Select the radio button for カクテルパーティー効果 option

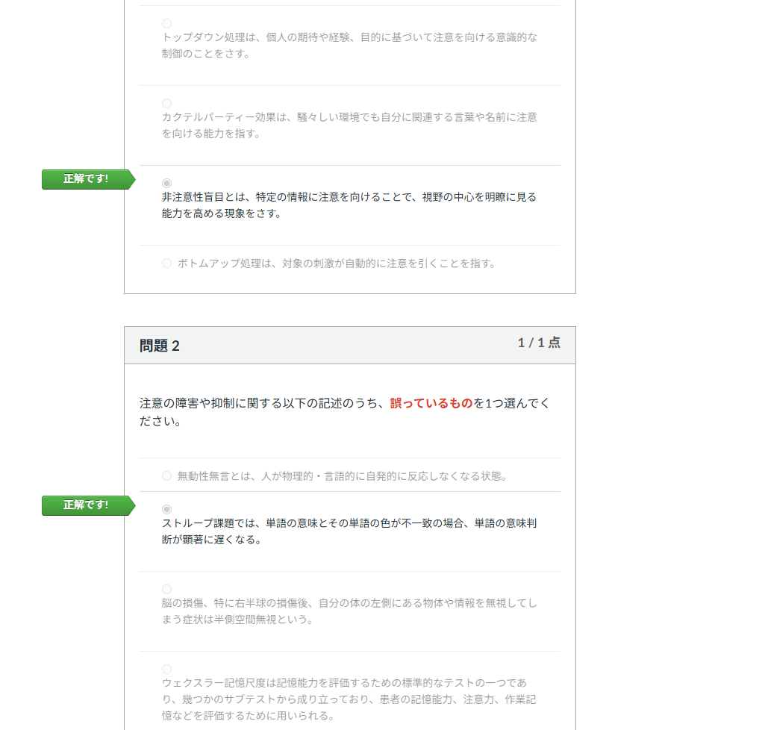click(167, 104)
